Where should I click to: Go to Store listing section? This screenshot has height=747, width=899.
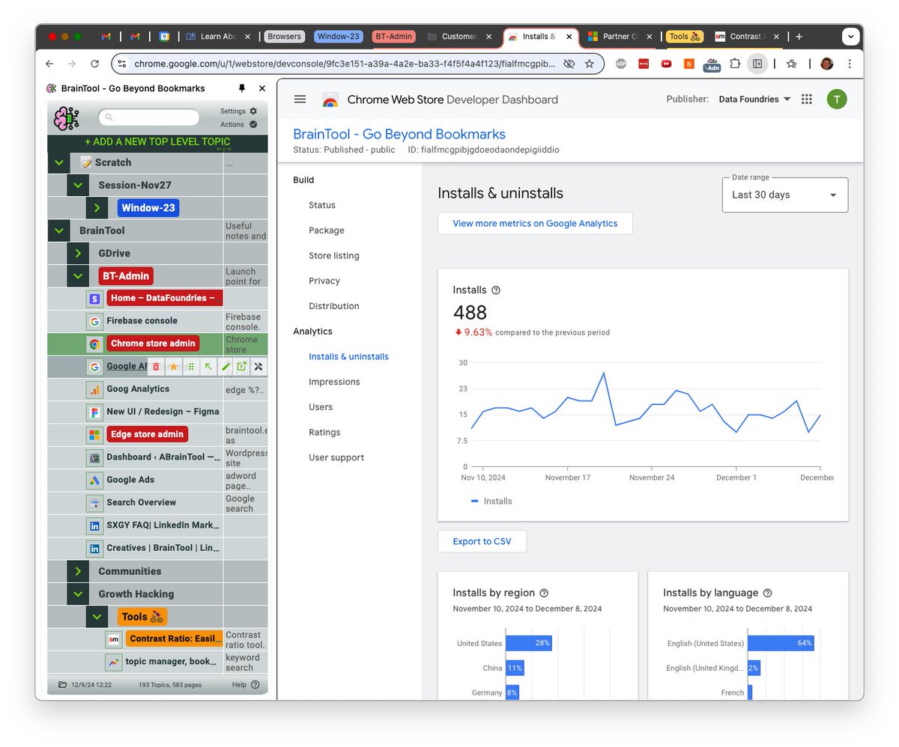click(334, 255)
